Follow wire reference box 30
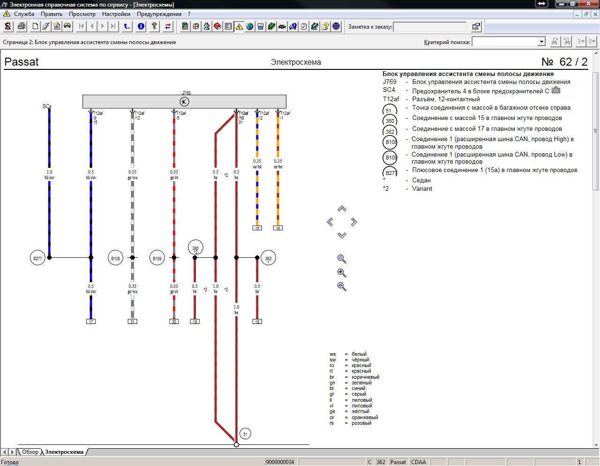Viewport: 600px width, 466px height. [174, 322]
